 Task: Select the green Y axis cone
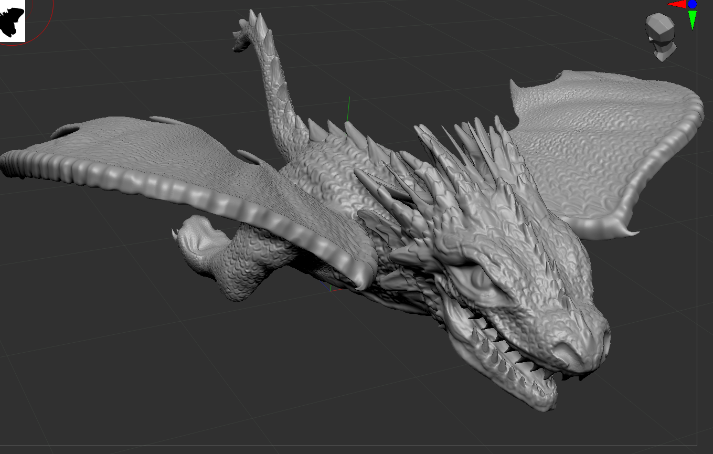(693, 19)
